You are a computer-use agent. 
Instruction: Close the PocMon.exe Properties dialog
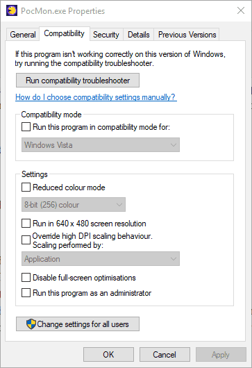241,10
